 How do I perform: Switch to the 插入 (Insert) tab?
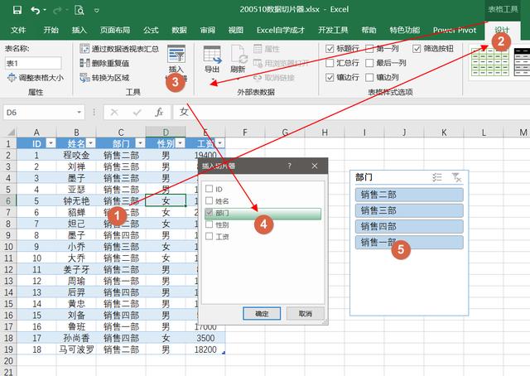(x=79, y=30)
